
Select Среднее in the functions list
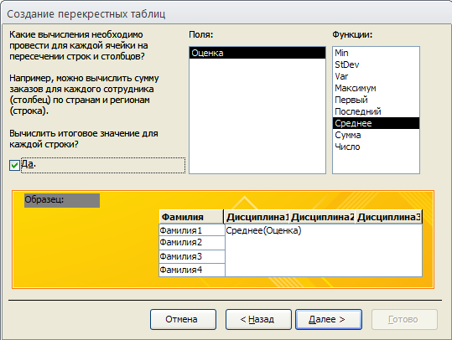(x=376, y=123)
